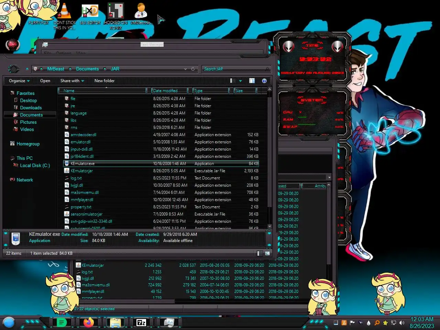Select the KEmulator.exe file row
The width and height of the screenshot is (440, 330).
click(162, 164)
